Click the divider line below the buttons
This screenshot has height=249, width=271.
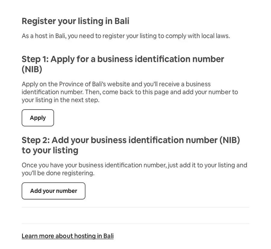pos(135,207)
